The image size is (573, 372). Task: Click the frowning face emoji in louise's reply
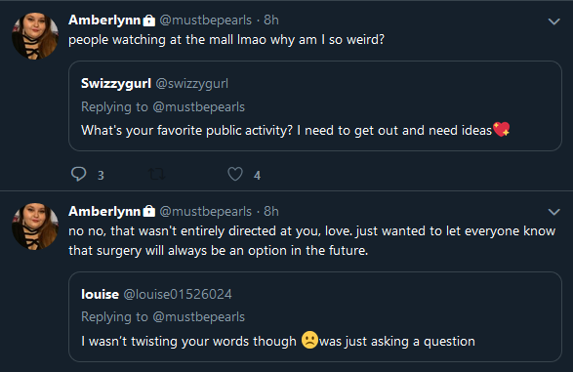click(x=309, y=340)
